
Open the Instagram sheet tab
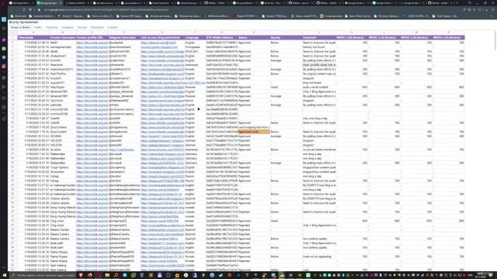tap(68, 28)
